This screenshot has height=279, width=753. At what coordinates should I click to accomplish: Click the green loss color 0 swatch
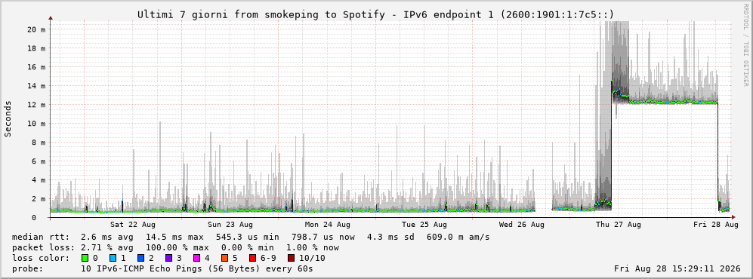(x=85, y=259)
